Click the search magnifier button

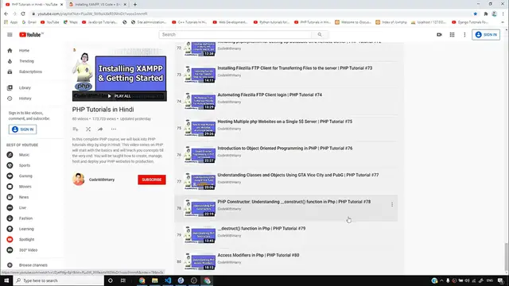[x=320, y=34]
